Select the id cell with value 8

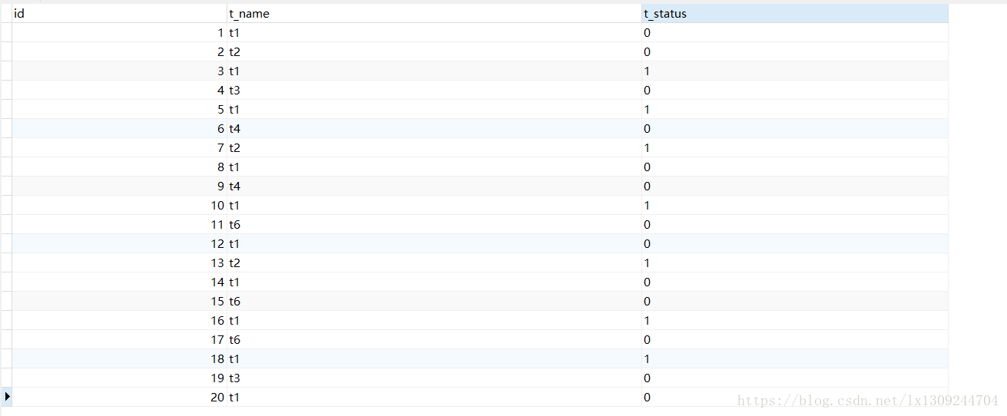119,167
